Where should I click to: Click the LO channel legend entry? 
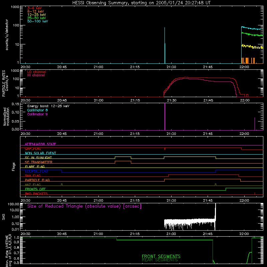tap(37, 72)
